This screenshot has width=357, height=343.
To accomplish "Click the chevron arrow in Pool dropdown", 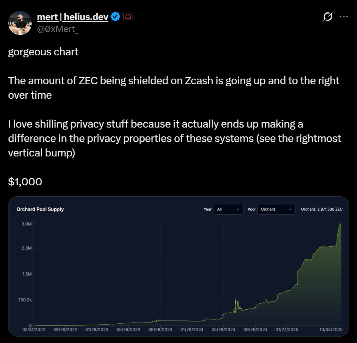I will pos(290,209).
